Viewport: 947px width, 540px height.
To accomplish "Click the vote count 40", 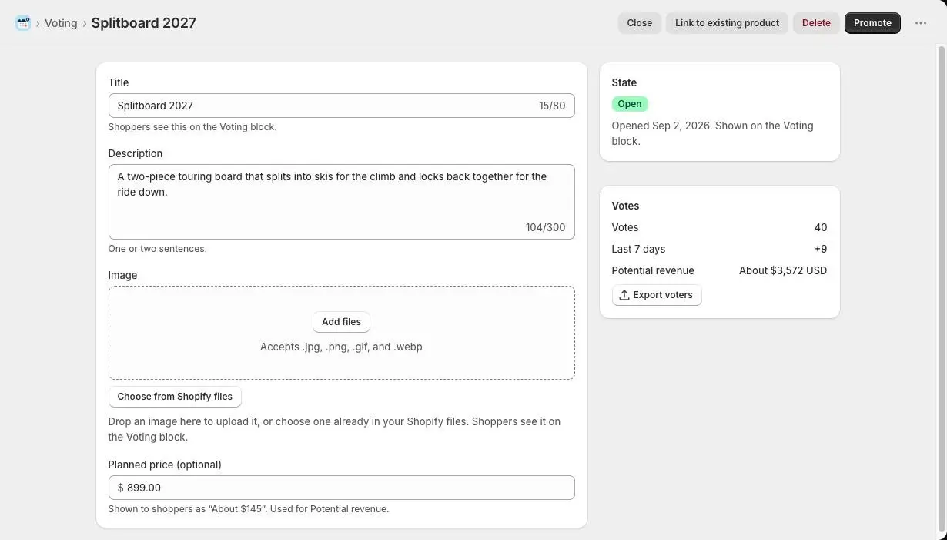I will click(821, 227).
